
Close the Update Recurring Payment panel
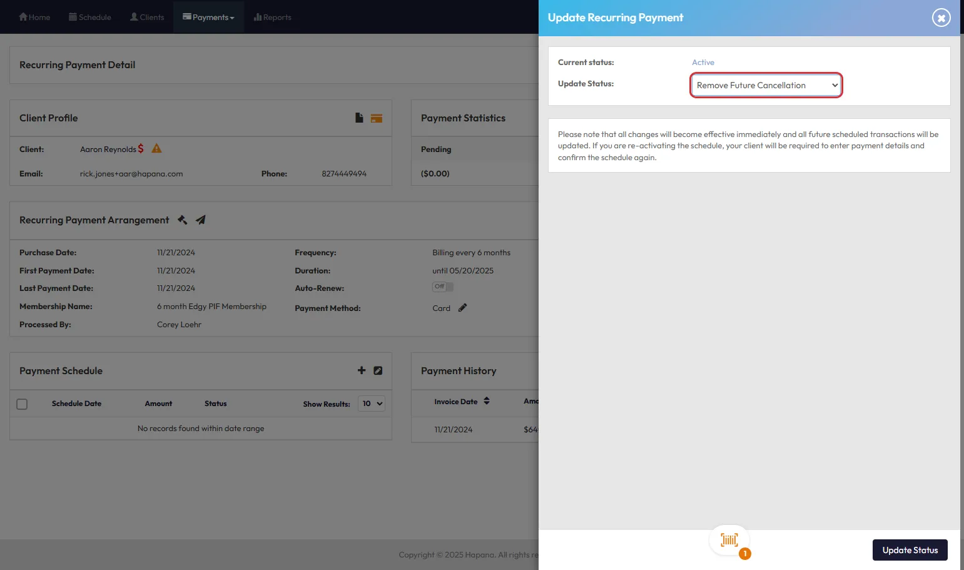[x=941, y=18]
